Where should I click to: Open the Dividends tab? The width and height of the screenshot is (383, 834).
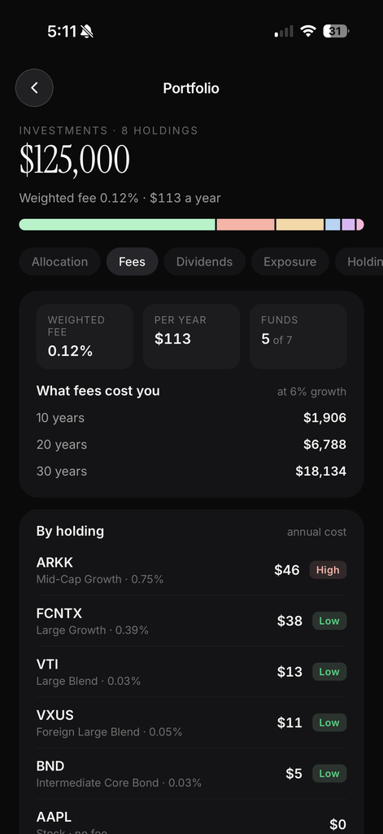coord(205,261)
